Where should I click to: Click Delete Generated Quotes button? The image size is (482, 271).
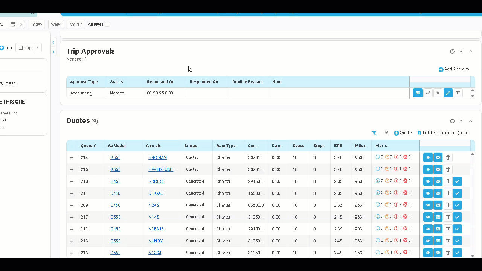coord(444,133)
